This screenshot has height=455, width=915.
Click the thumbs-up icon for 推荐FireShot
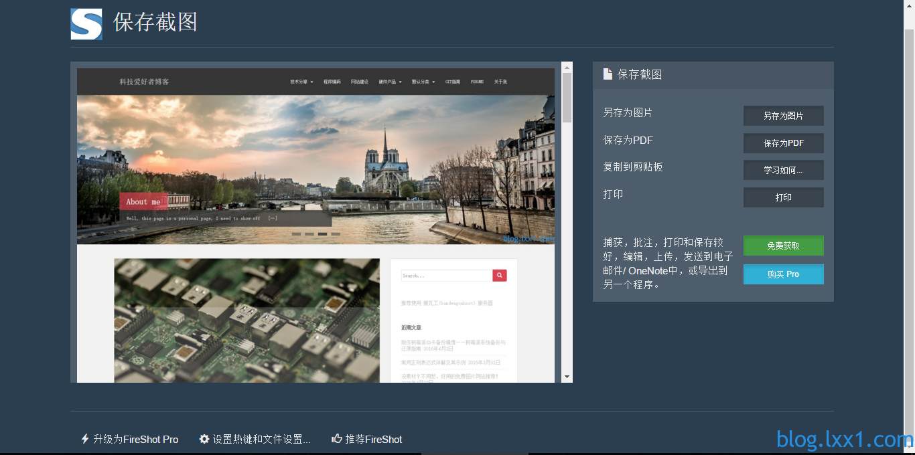tap(337, 439)
